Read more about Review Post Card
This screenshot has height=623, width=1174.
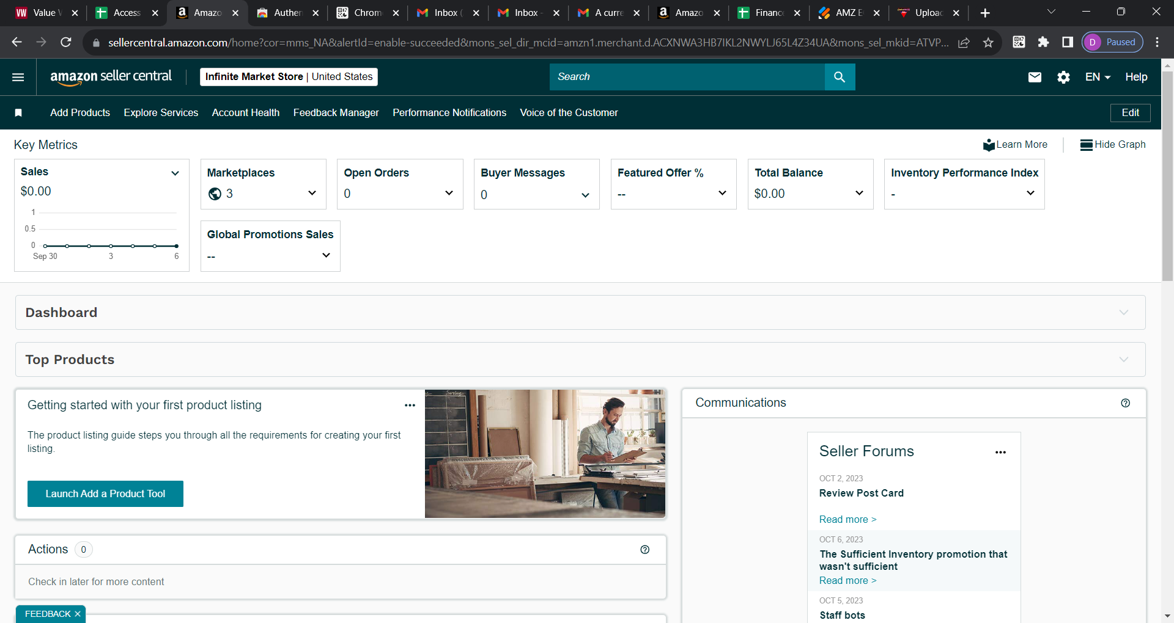pyautogui.click(x=847, y=519)
